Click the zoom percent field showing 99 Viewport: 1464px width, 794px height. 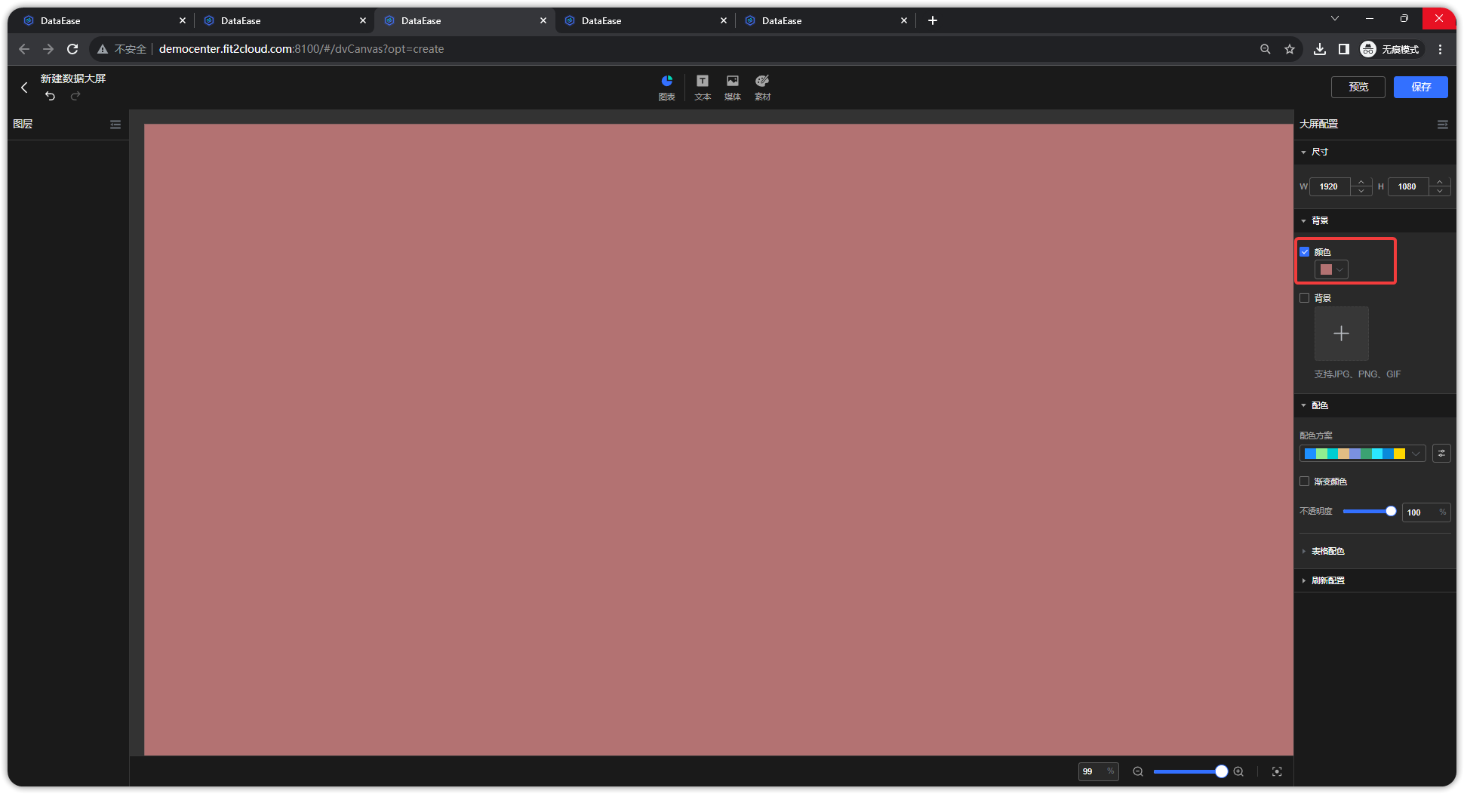pyautogui.click(x=1098, y=771)
